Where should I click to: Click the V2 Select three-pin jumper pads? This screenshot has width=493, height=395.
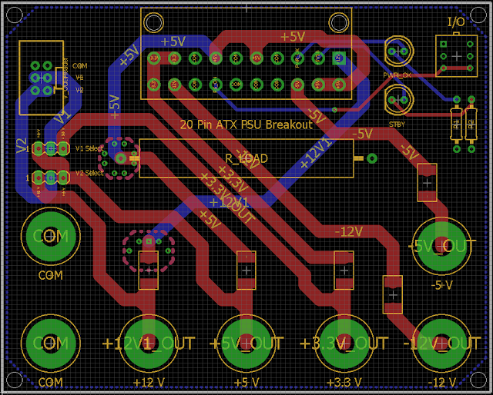[x=51, y=178]
